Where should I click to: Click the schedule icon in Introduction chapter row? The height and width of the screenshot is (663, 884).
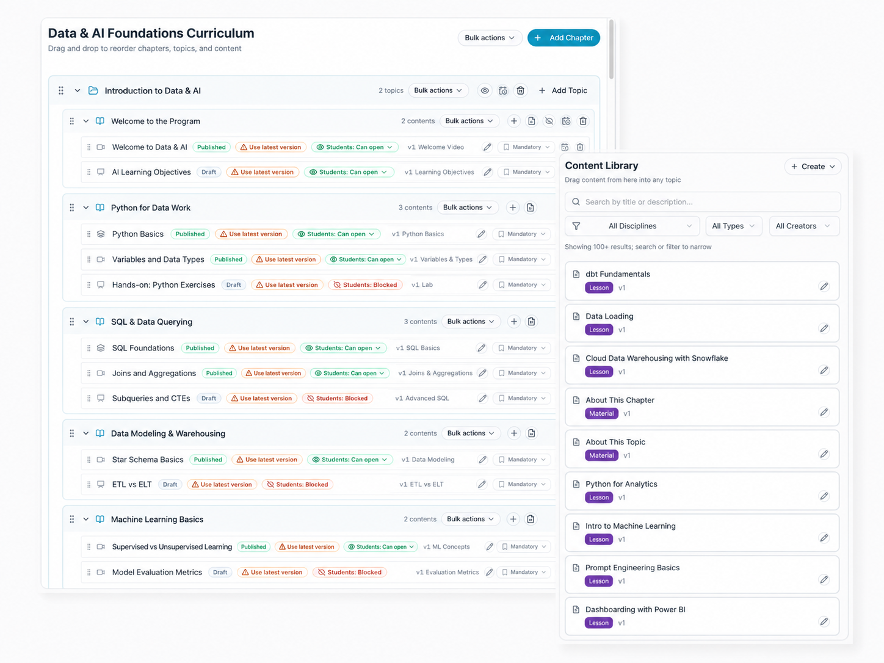(503, 90)
